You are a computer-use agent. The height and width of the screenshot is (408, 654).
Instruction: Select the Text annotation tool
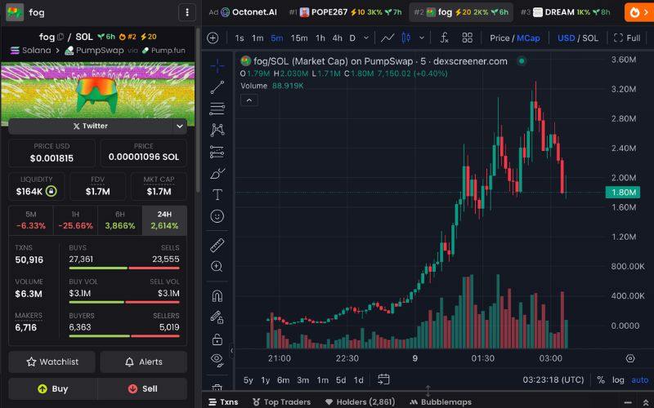pos(217,194)
